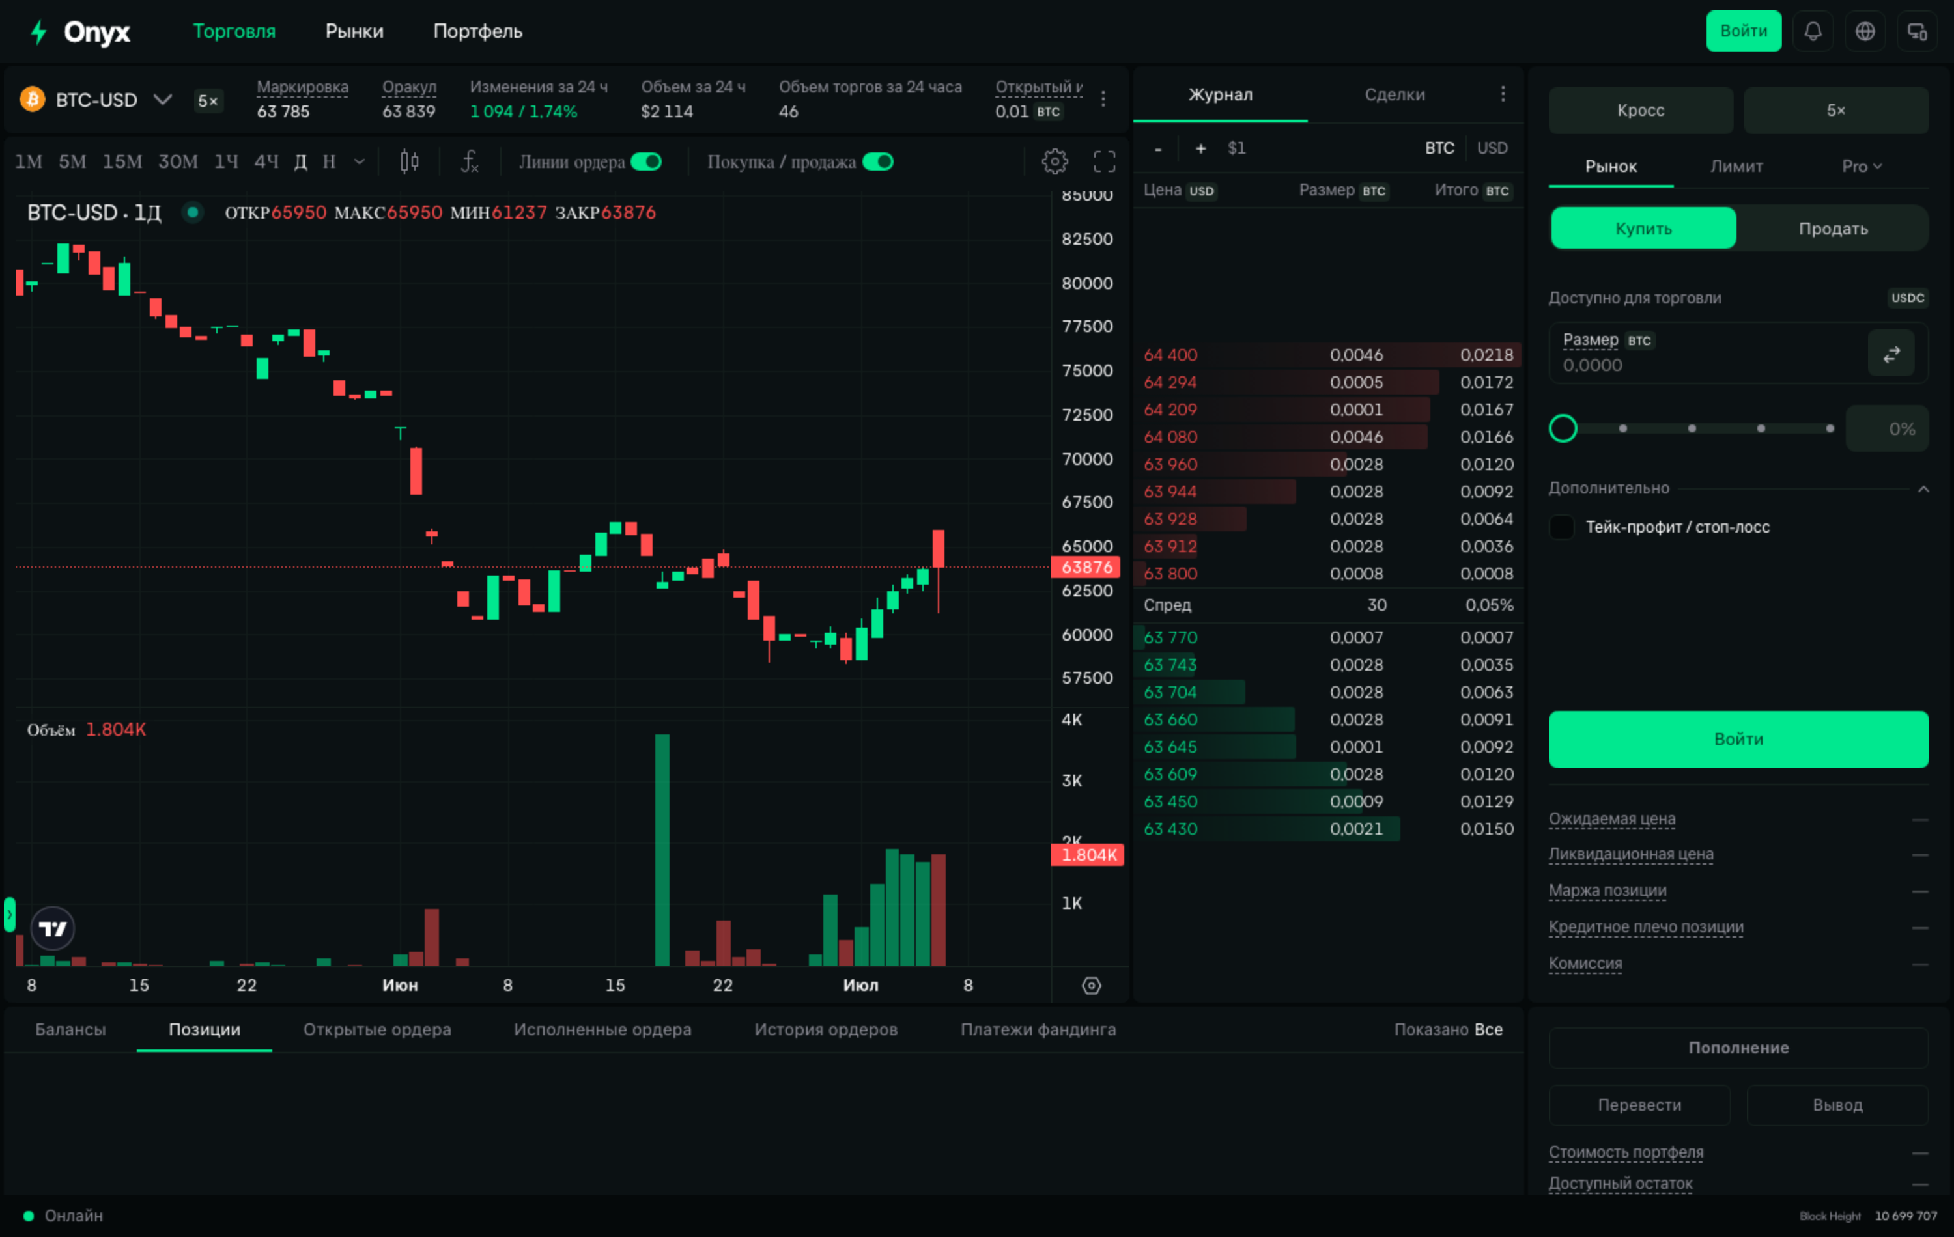This screenshot has width=1954, height=1237.
Task: Open the market stats three-dot menu
Action: coord(1103,99)
